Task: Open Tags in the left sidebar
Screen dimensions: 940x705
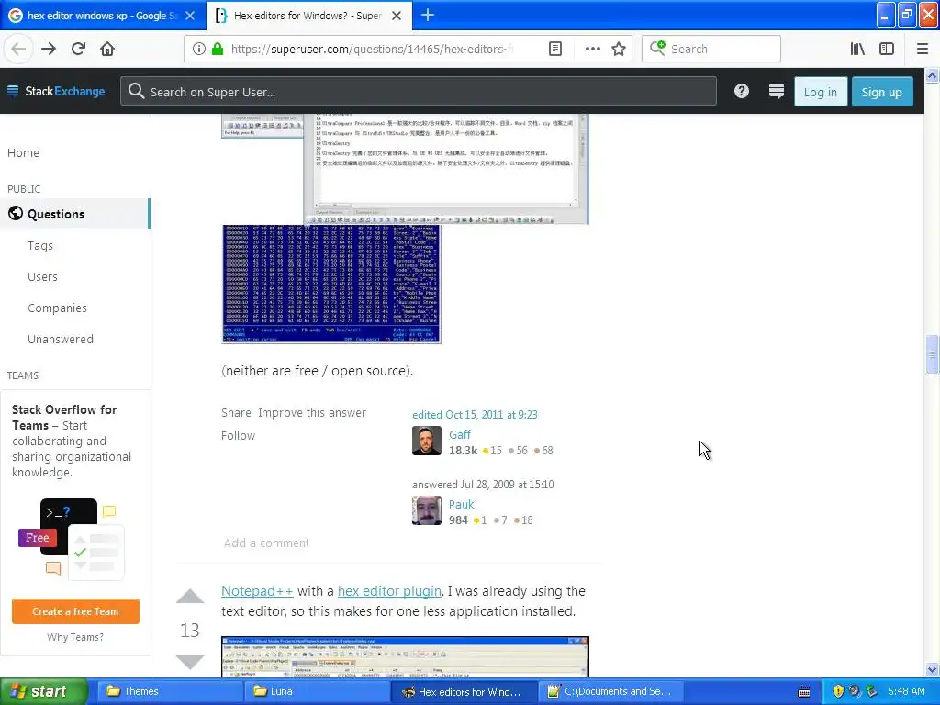Action: 40,246
